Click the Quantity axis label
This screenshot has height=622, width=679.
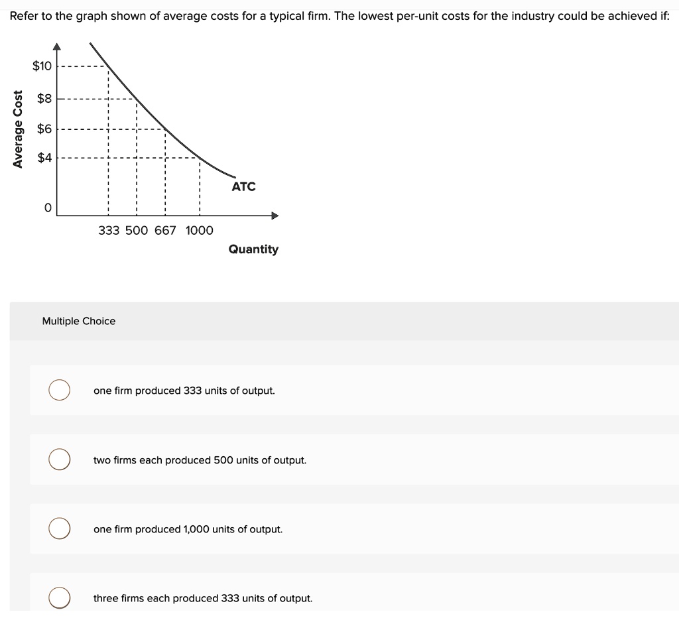(x=253, y=249)
